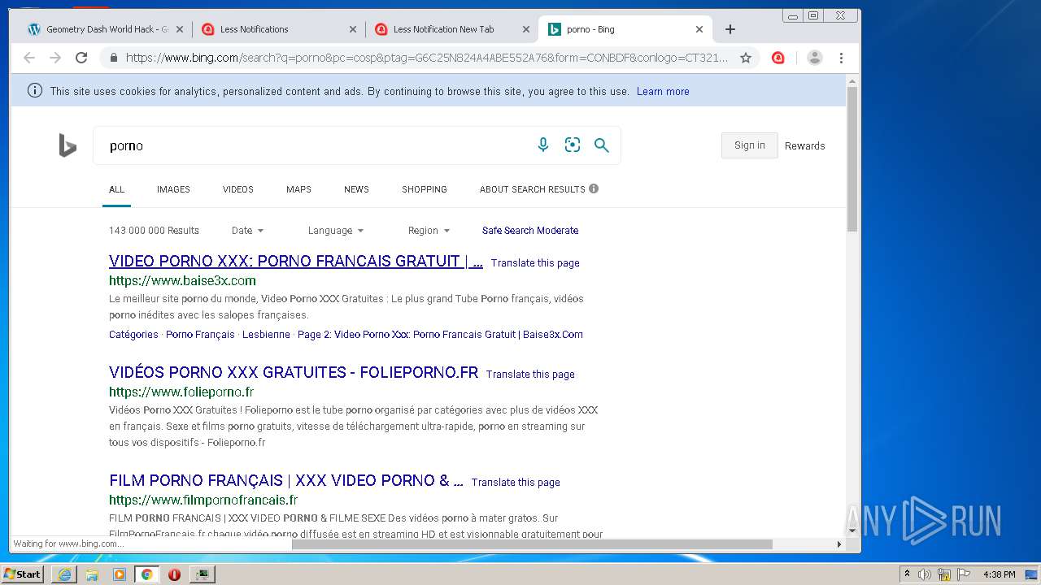
Task: Click the Bing logo
Action: pos(68,145)
